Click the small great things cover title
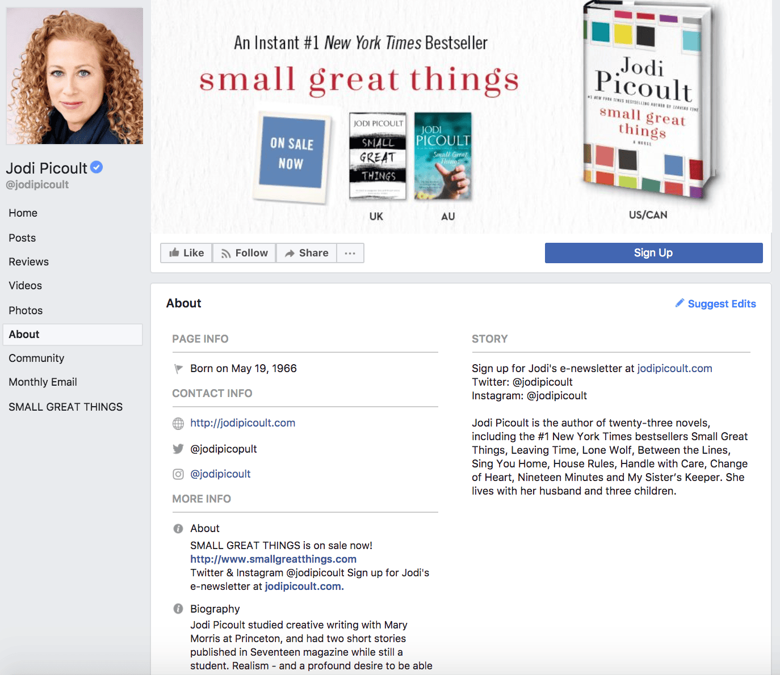 click(x=359, y=81)
